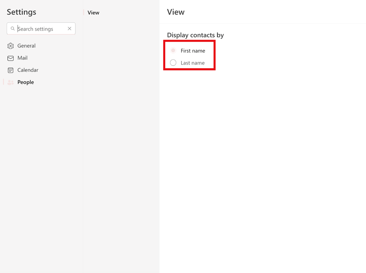Focus the Search settings input field
Image resolution: width=366 pixels, height=273 pixels.
[41, 28]
